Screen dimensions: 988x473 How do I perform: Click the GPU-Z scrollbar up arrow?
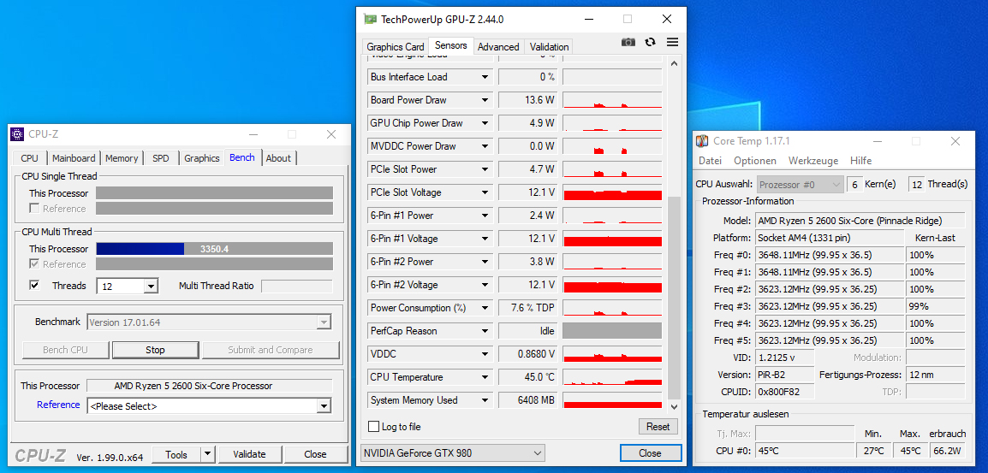[674, 63]
